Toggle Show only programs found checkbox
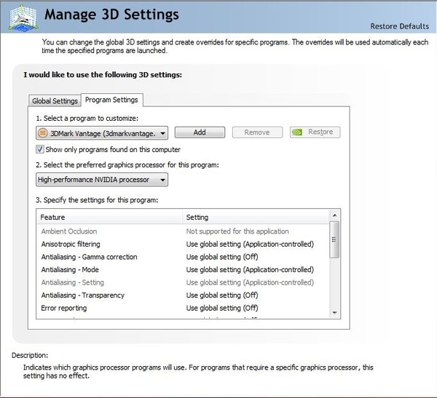This screenshot has height=398, width=437. pos(40,149)
